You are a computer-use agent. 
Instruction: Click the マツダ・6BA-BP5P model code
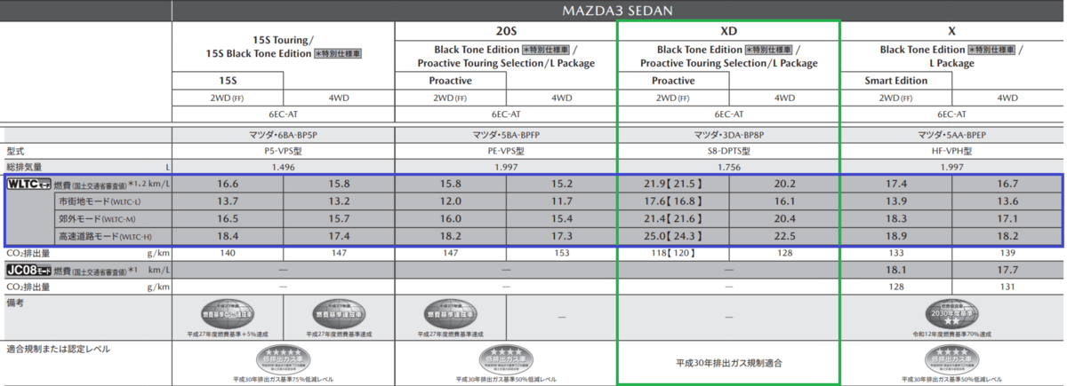[x=283, y=135]
